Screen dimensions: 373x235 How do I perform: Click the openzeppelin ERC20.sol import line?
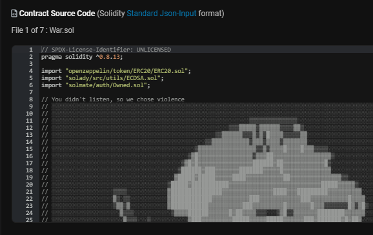(x=116, y=71)
